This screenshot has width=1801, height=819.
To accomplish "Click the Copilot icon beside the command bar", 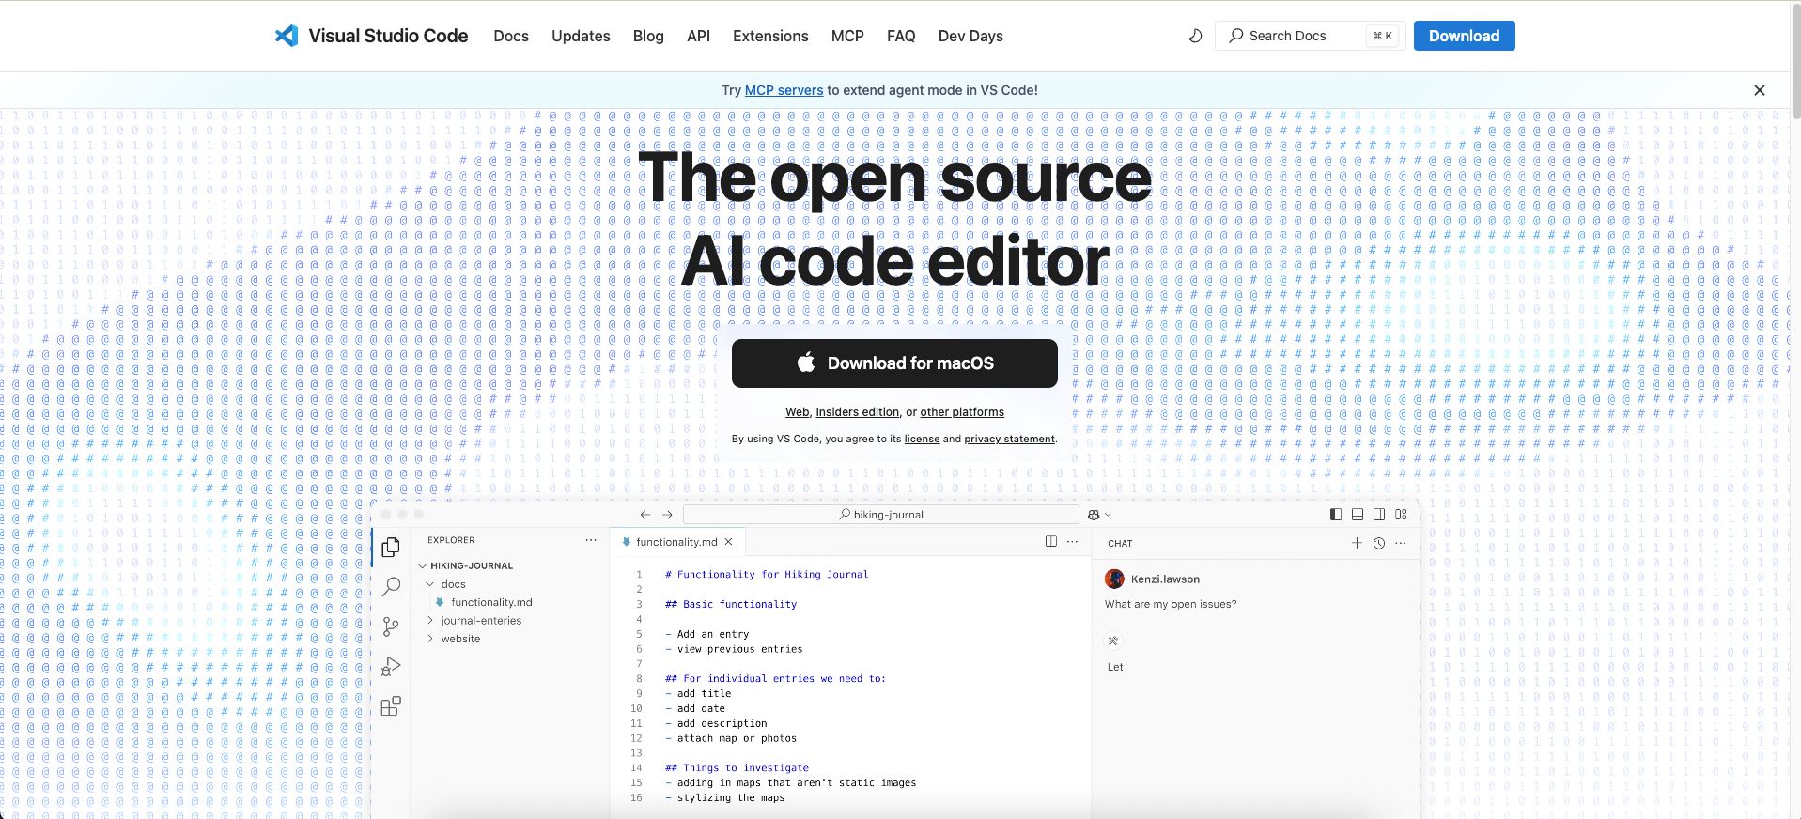I will click(1094, 515).
